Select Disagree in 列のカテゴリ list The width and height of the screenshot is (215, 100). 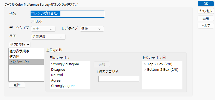point(70,70)
